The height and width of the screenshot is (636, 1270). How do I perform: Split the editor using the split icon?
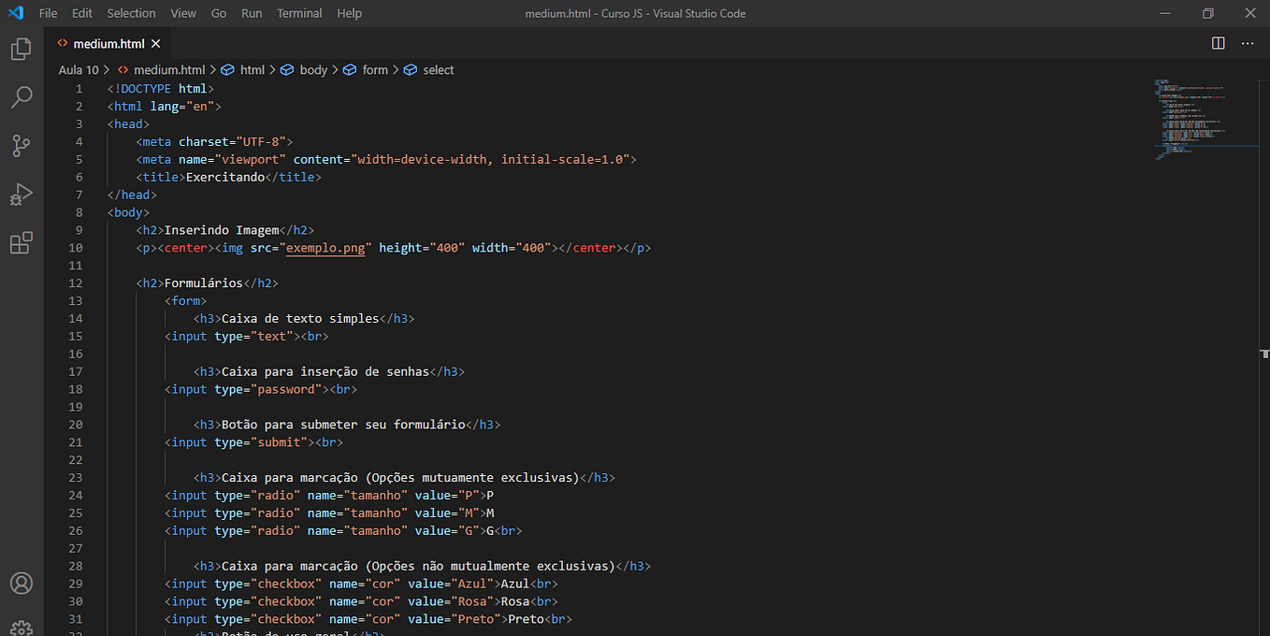pos(1217,42)
